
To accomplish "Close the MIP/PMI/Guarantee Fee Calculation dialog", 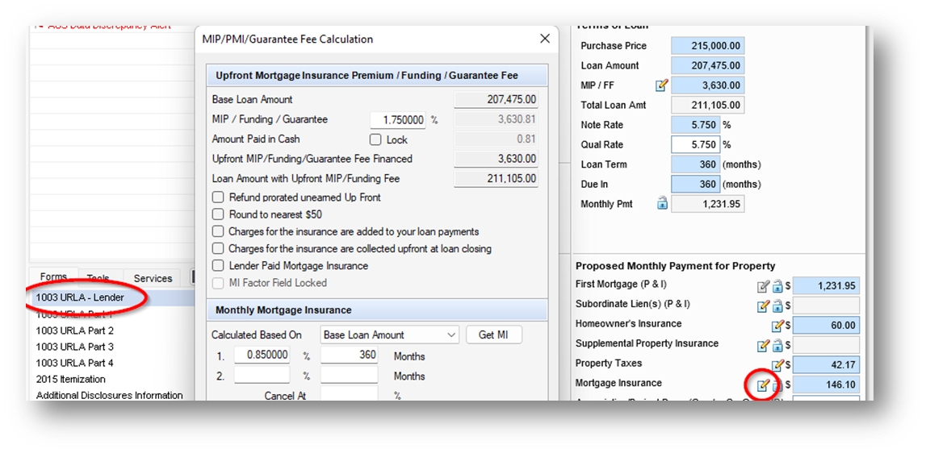I will 545,39.
